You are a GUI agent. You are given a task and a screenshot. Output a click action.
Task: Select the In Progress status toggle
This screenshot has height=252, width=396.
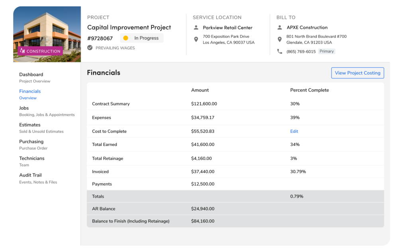coord(142,38)
